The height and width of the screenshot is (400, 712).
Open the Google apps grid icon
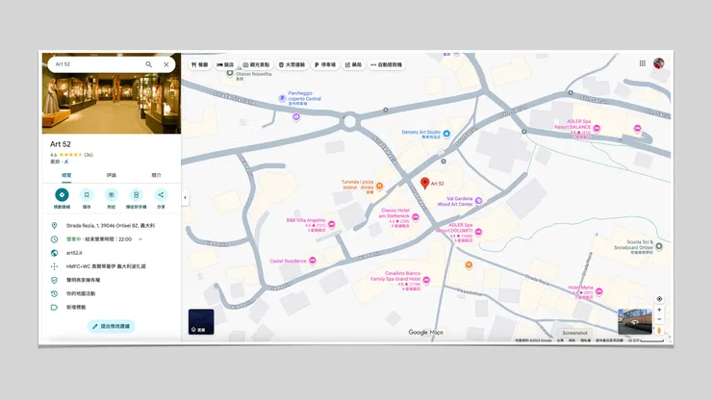642,63
